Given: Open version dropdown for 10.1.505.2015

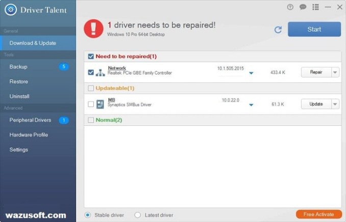Looking at the screenshot, I should tap(251, 73).
